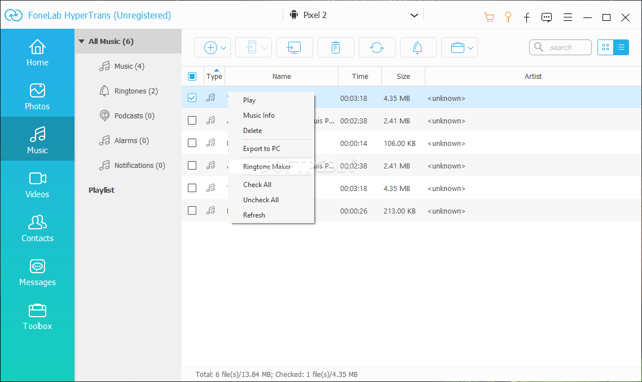Check the 213.00 KB file checkbox

pyautogui.click(x=192, y=210)
